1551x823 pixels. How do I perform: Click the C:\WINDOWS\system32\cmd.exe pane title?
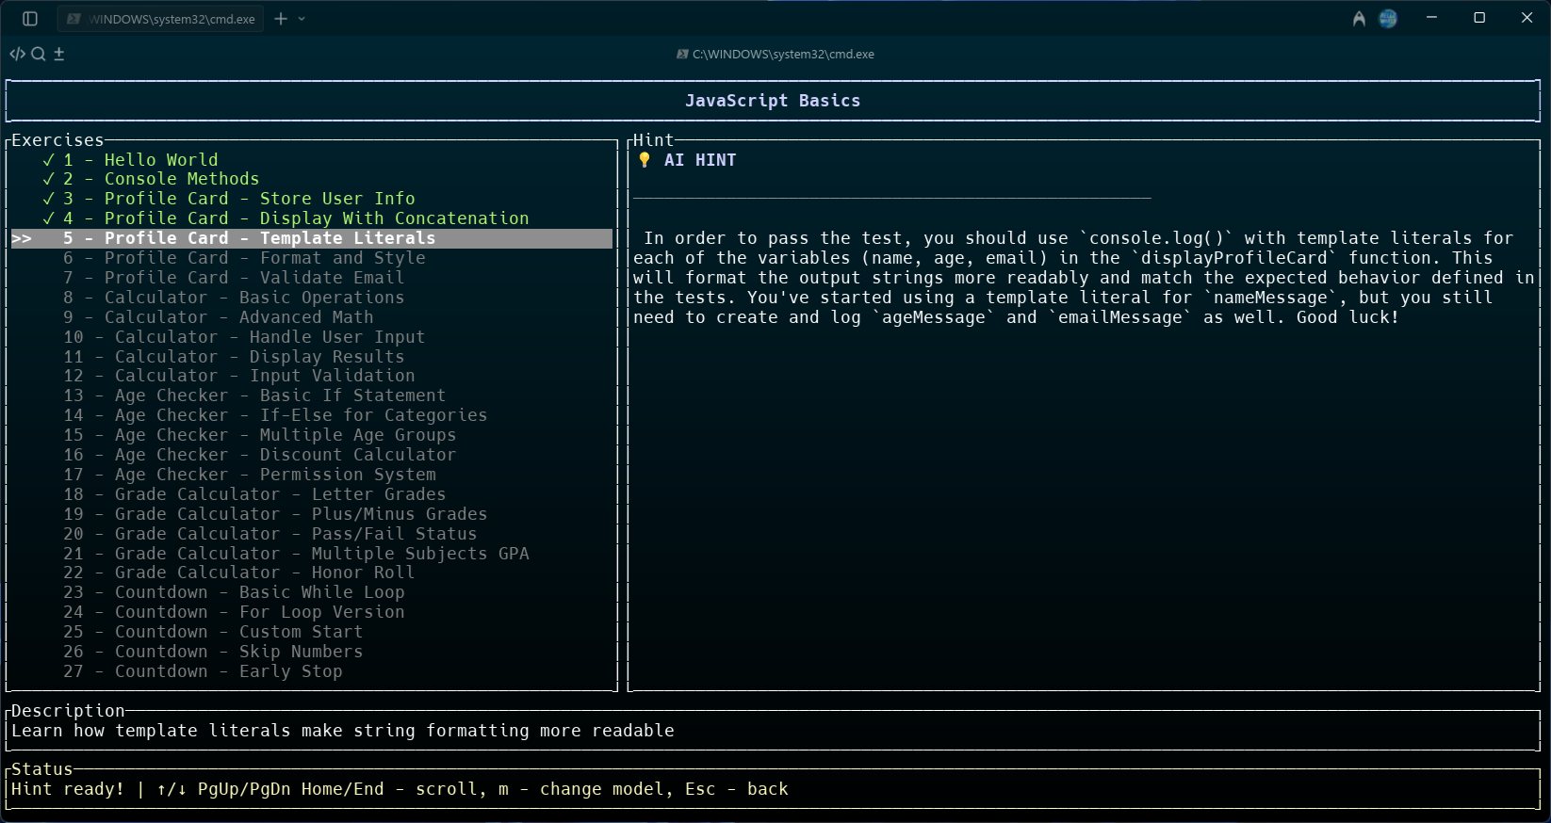pos(775,55)
